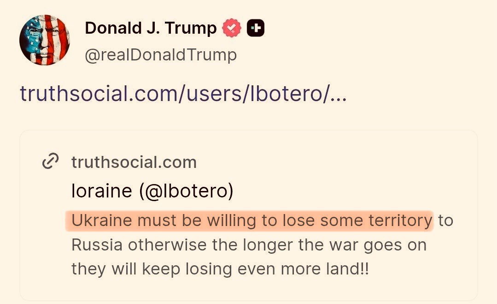Open the truthsocial.com/users/lbotero link
Viewport: 497px width, 304px height.
(x=175, y=94)
